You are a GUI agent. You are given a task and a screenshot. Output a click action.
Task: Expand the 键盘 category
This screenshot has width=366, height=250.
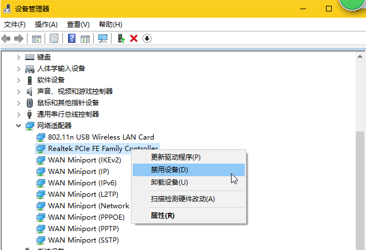click(19, 57)
